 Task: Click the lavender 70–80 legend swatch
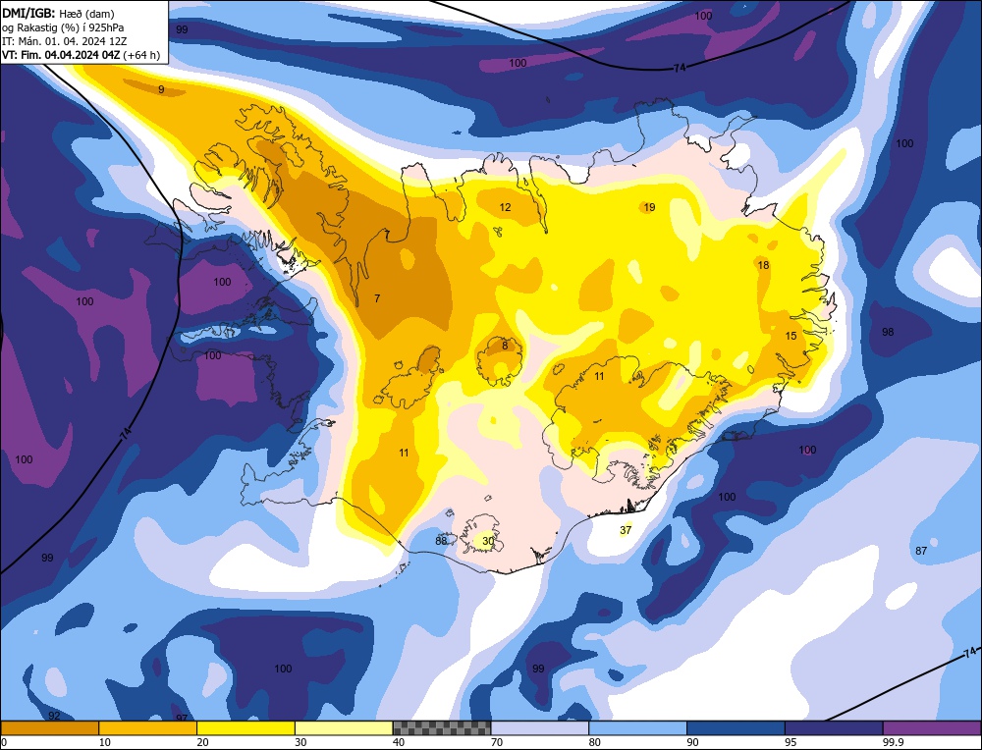(540, 728)
